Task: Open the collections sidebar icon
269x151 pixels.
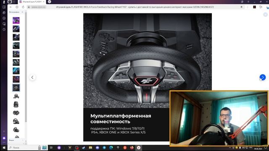Action: pyautogui.click(x=4, y=13)
